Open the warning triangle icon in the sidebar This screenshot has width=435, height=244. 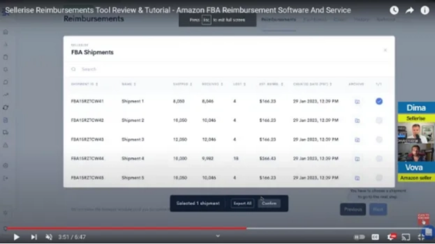(6, 145)
